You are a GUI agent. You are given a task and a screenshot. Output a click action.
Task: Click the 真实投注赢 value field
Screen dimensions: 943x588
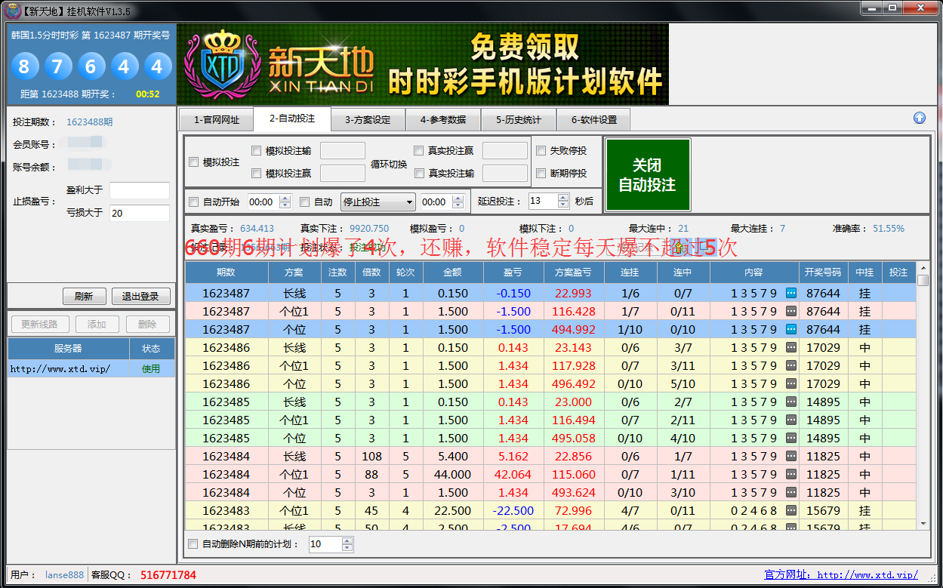pyautogui.click(x=505, y=151)
